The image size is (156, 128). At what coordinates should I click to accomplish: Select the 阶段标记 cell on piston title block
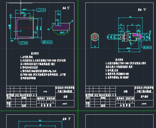(x=41, y=98)
